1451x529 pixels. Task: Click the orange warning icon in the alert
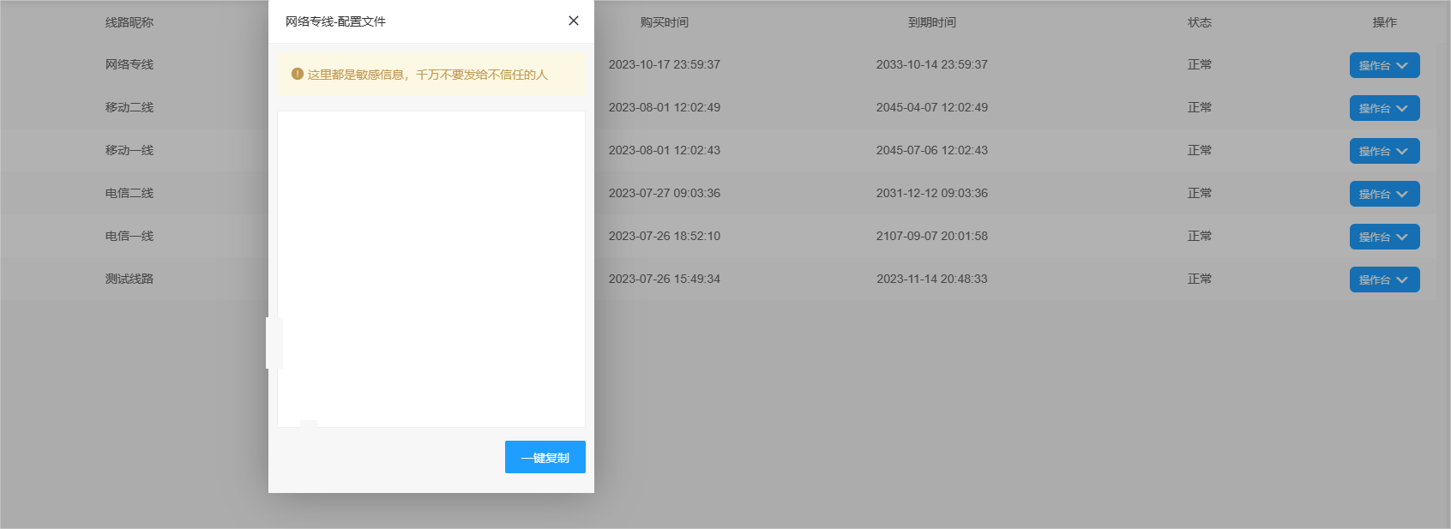pos(298,75)
